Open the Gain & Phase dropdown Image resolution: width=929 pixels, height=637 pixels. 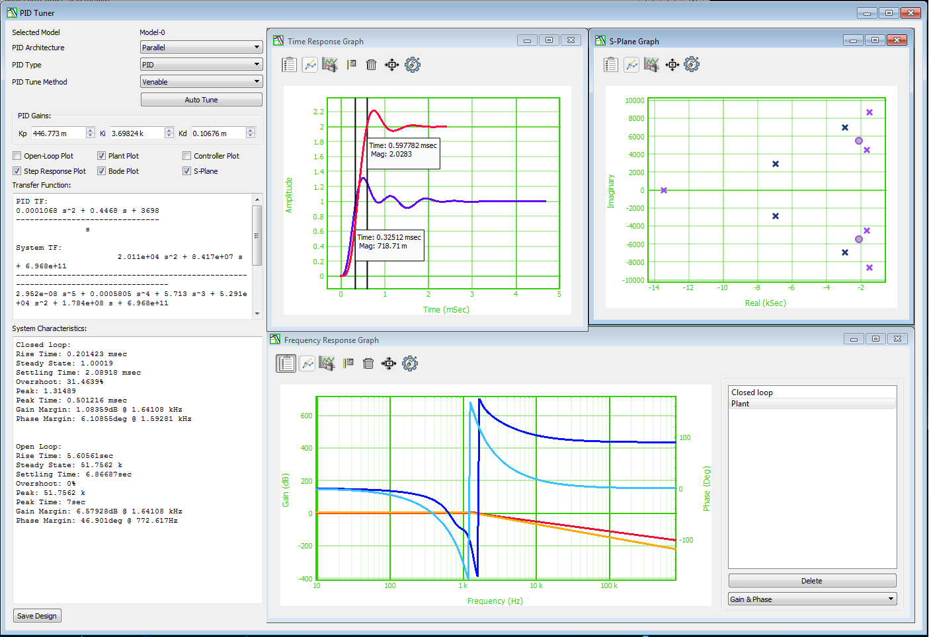point(812,598)
